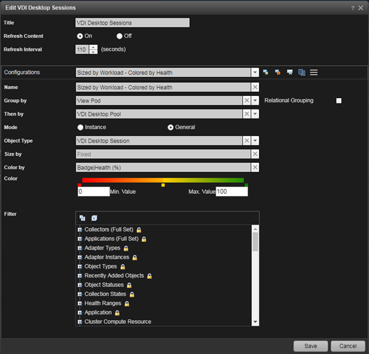369x354 pixels.
Task: Select Refresh Content On radio button
Action: 80,36
